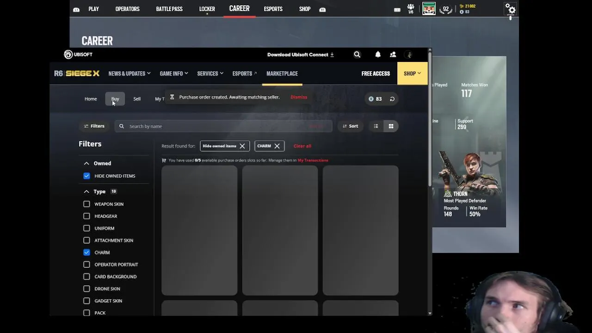Screen dimensions: 592x333
Task: Click the level 92 badge
Action: point(446,9)
